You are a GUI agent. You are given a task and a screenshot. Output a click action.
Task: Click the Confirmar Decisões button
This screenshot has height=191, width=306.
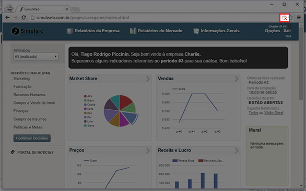pyautogui.click(x=32, y=138)
